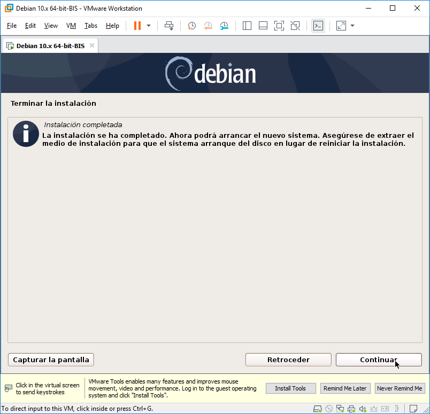430x414 pixels.
Task: Enter full screen mode icon
Action: pos(279,26)
